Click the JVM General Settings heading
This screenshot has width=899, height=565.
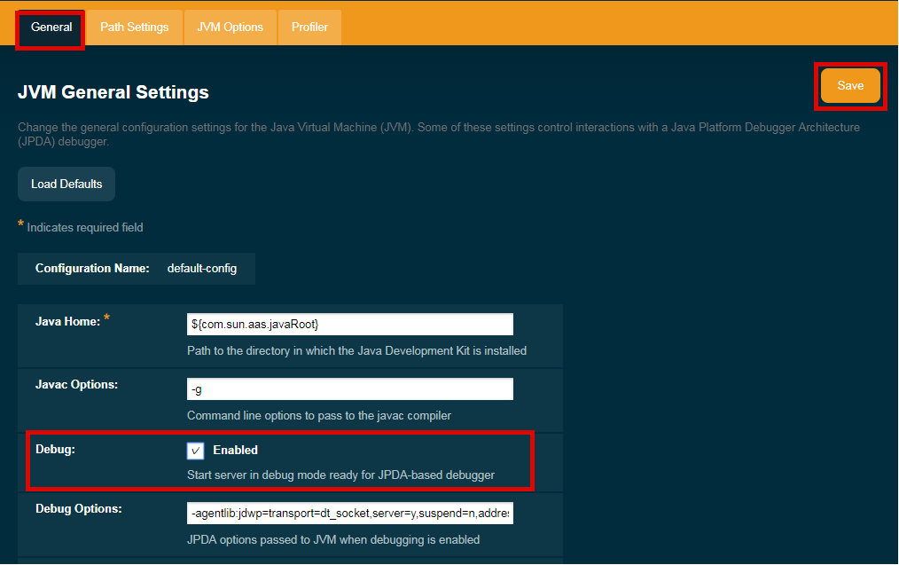pos(113,92)
